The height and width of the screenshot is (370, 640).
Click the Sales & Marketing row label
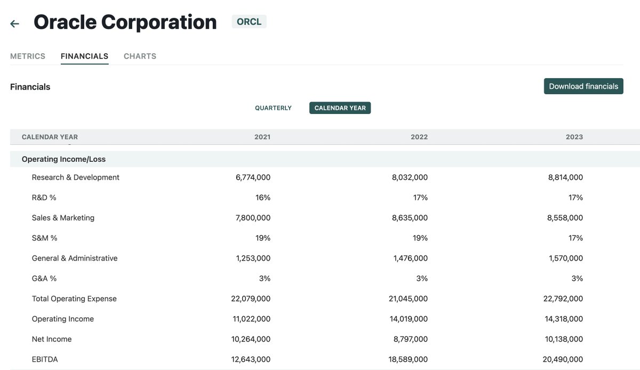[x=63, y=218]
